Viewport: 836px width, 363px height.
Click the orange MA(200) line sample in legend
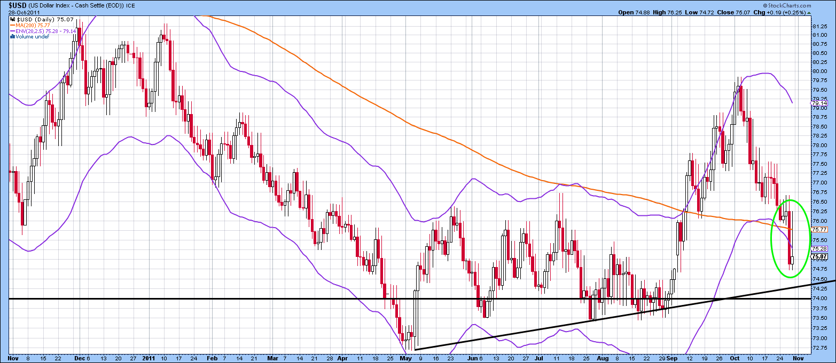[x=12, y=24]
